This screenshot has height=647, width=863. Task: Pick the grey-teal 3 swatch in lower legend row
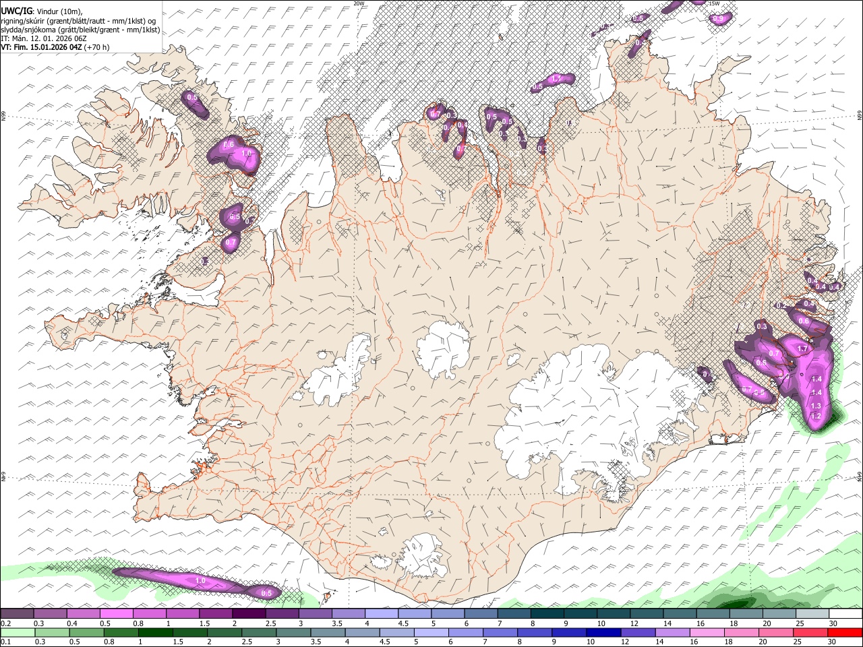pos(294,632)
